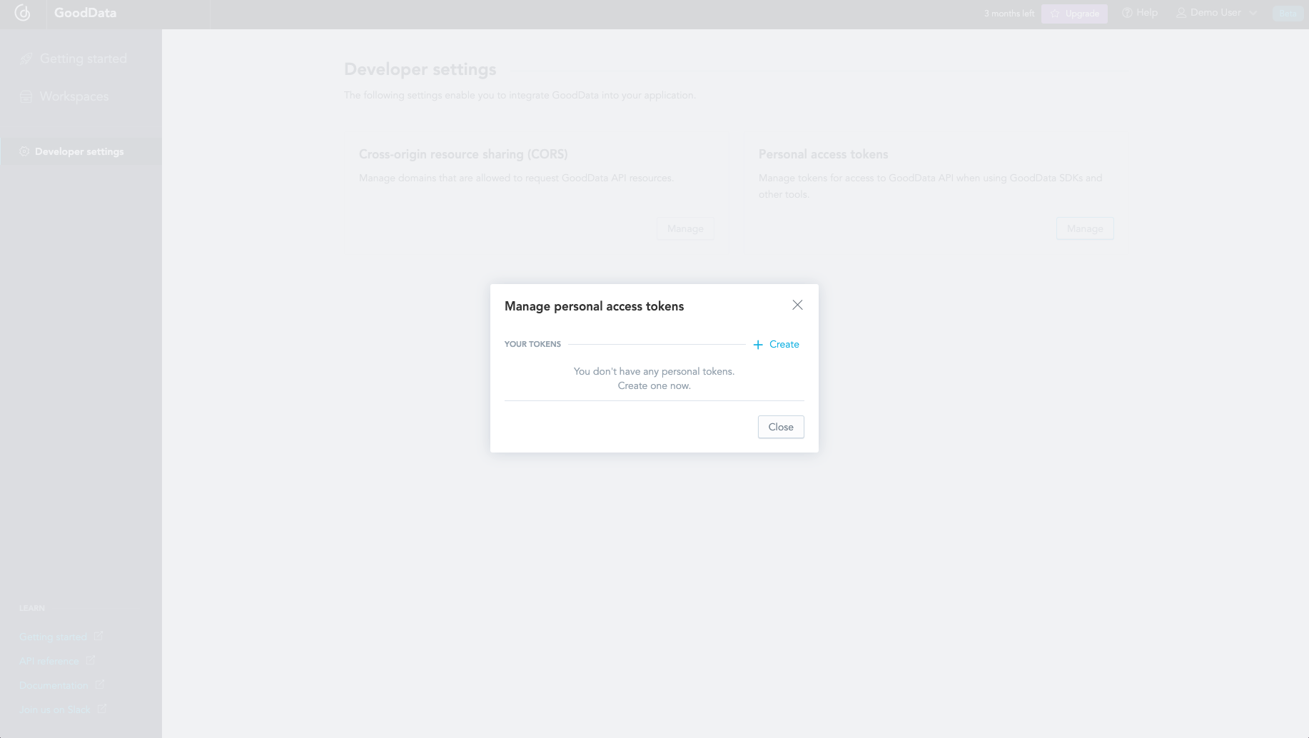This screenshot has width=1309, height=738.
Task: Click the Help question mark icon
Action: [x=1127, y=13]
